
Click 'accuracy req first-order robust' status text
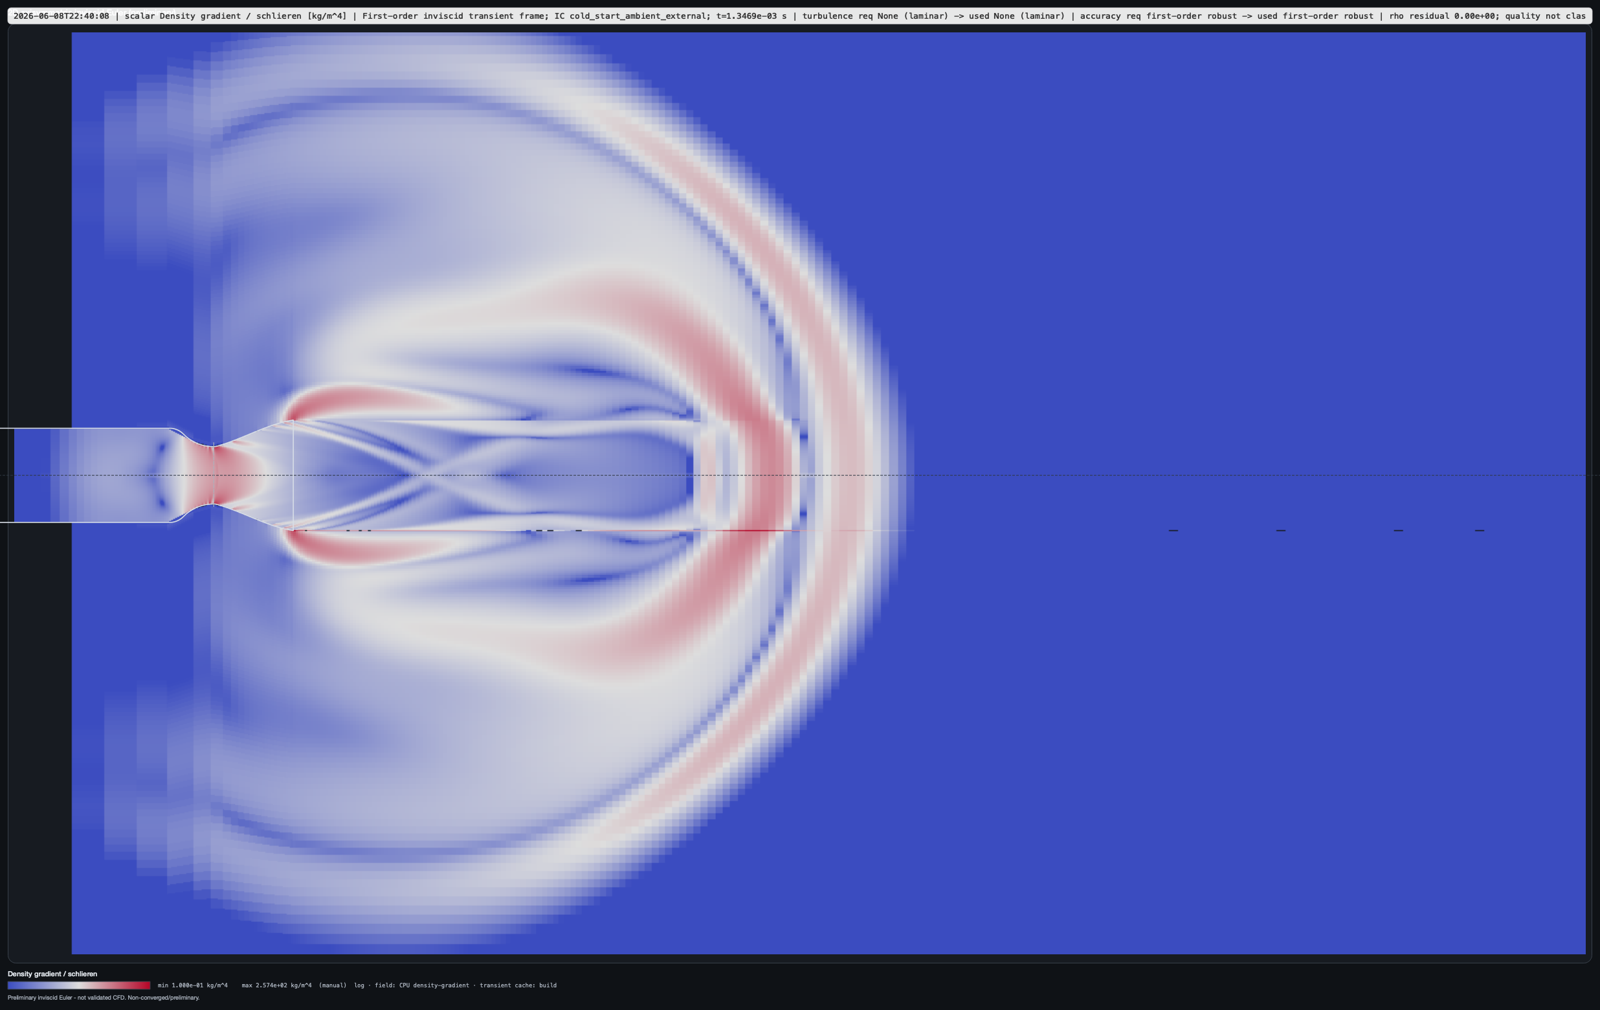click(1158, 16)
